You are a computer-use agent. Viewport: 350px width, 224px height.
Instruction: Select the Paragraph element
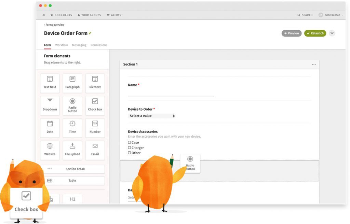coord(72,83)
